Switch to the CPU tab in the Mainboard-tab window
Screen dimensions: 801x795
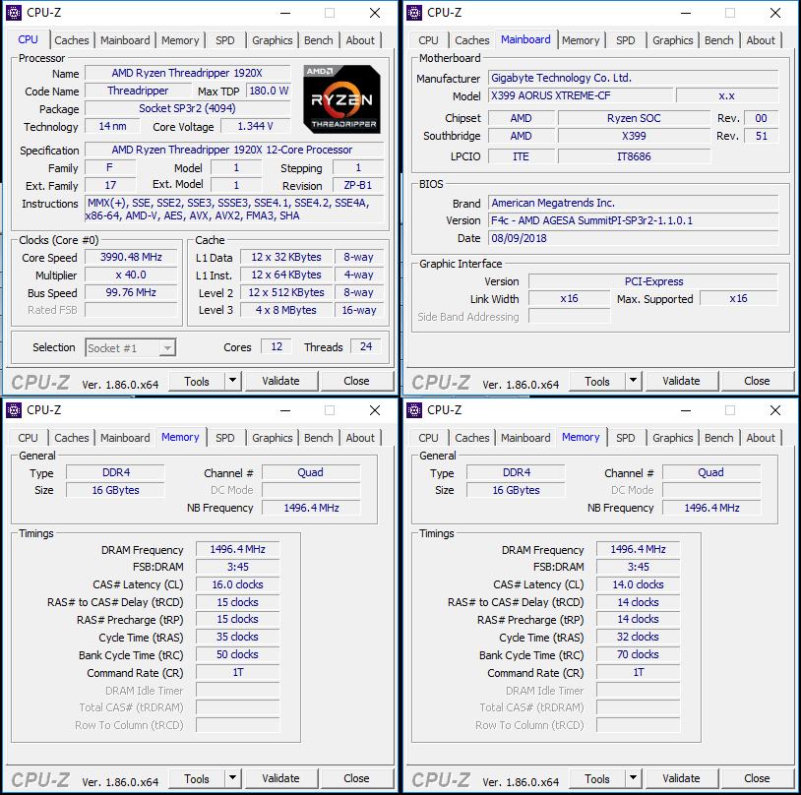pos(428,40)
